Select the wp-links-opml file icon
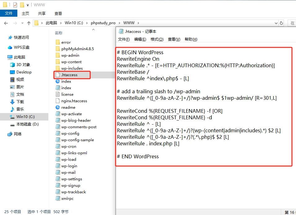This screenshot has height=215, width=296. pyautogui.click(x=58, y=153)
